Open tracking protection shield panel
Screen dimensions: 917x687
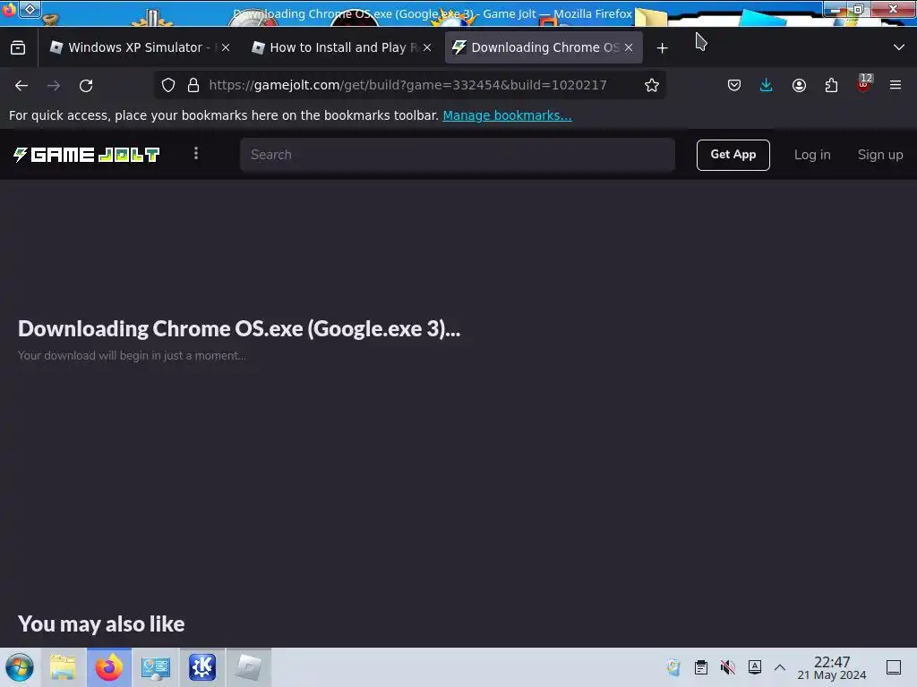(168, 85)
